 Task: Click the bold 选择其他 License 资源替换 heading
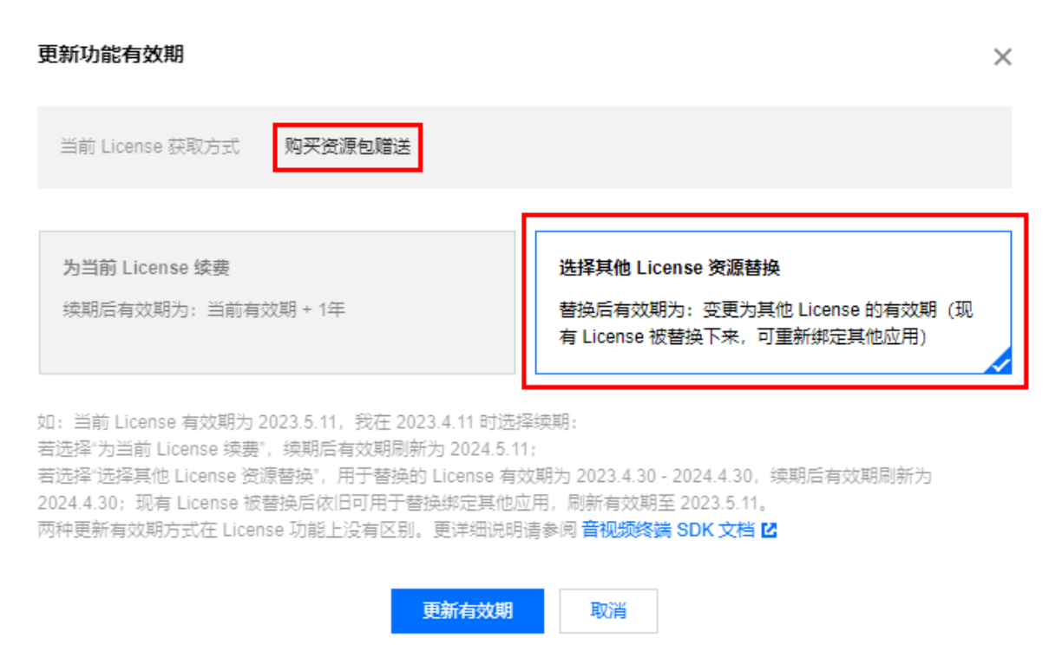coord(669,268)
